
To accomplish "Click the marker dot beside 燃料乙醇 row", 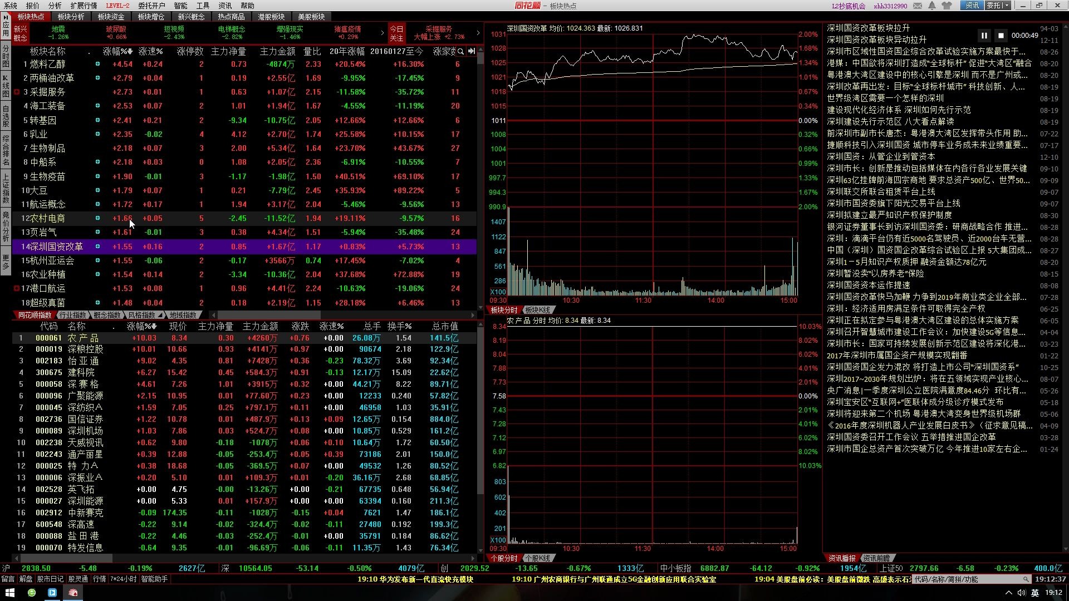I will (97, 64).
